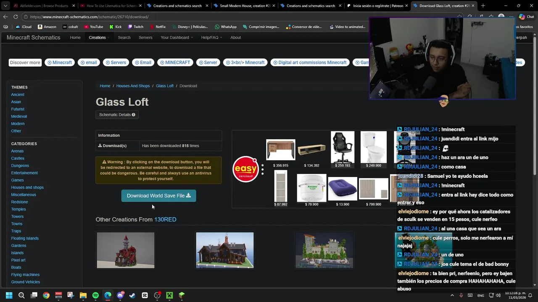
Task: Open volume control in the system tray
Action: coord(498,295)
